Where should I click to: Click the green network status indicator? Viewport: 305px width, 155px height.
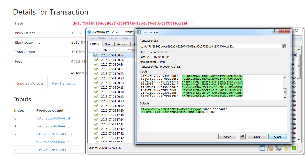pos(294,148)
